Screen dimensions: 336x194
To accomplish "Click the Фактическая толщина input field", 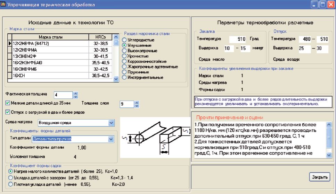I will tap(63, 94).
